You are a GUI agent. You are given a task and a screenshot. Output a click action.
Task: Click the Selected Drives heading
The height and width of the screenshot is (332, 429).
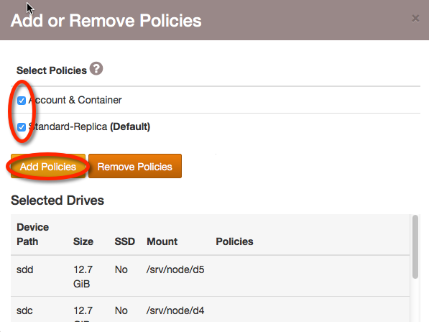(x=57, y=200)
